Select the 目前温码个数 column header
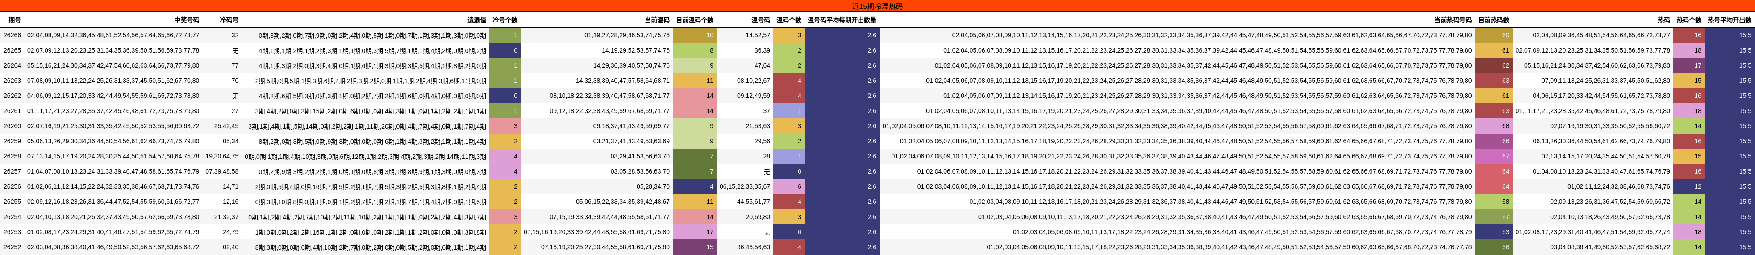 pos(695,20)
